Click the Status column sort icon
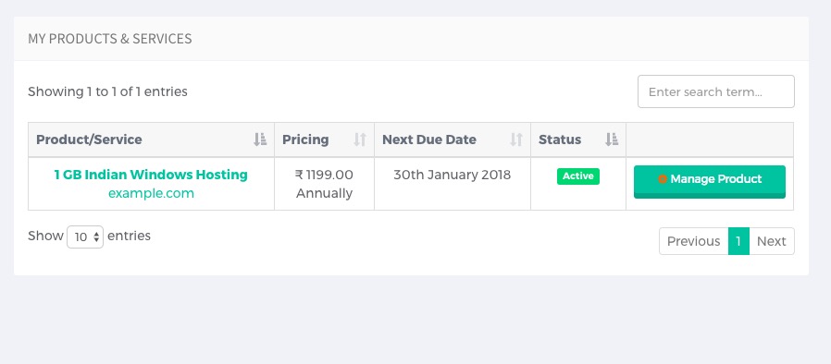This screenshot has height=364, width=831. point(612,140)
